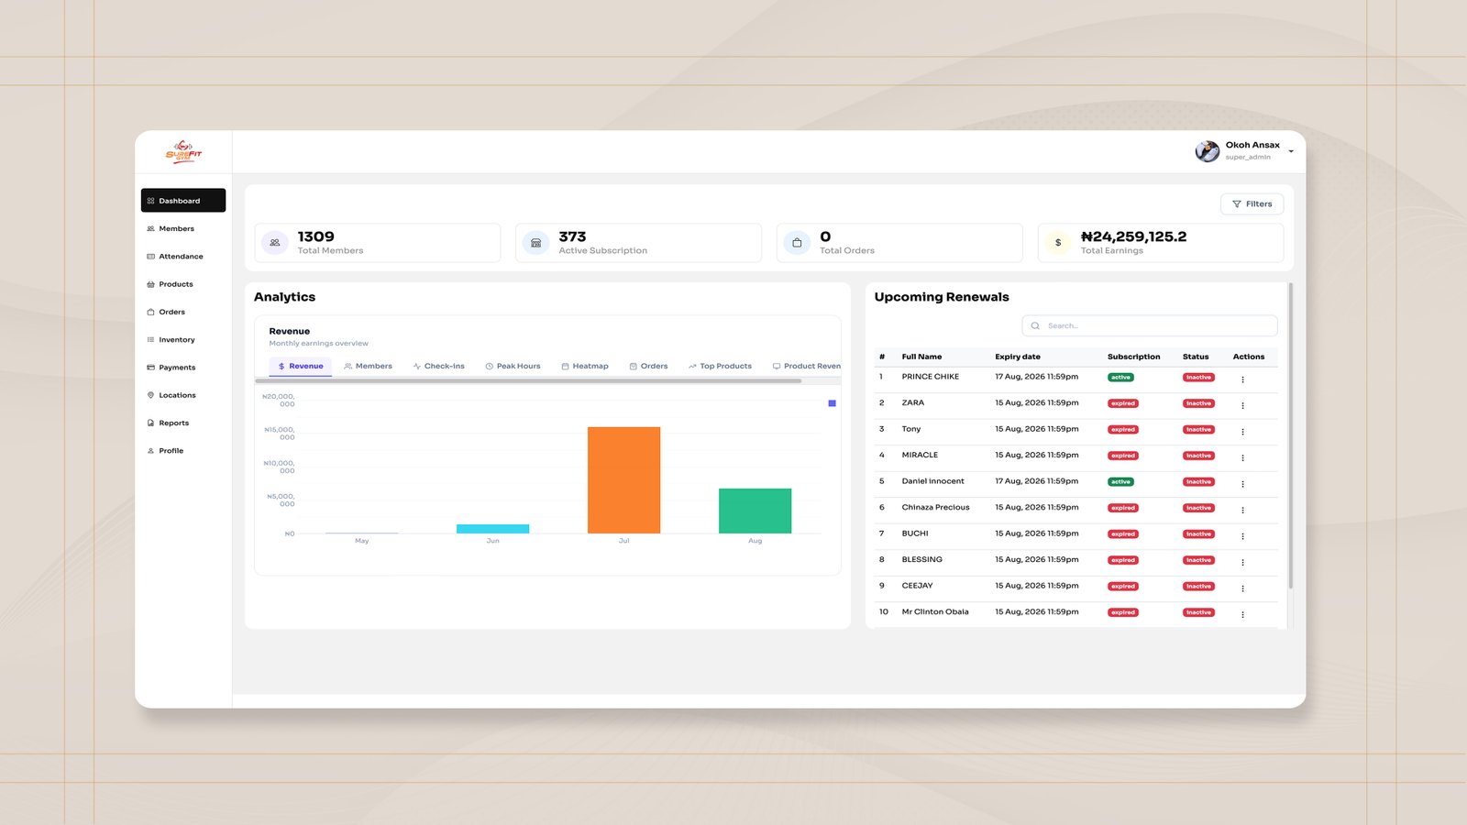
Task: Switch to the Orders analytics tab
Action: click(648, 367)
